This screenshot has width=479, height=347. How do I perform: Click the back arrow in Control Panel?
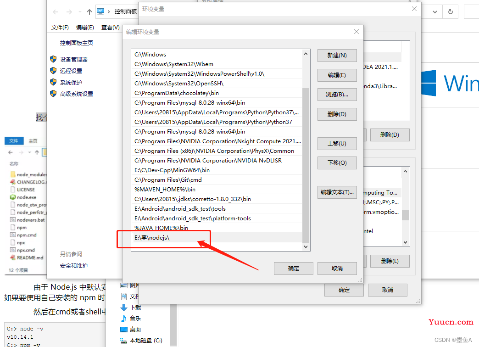point(56,12)
